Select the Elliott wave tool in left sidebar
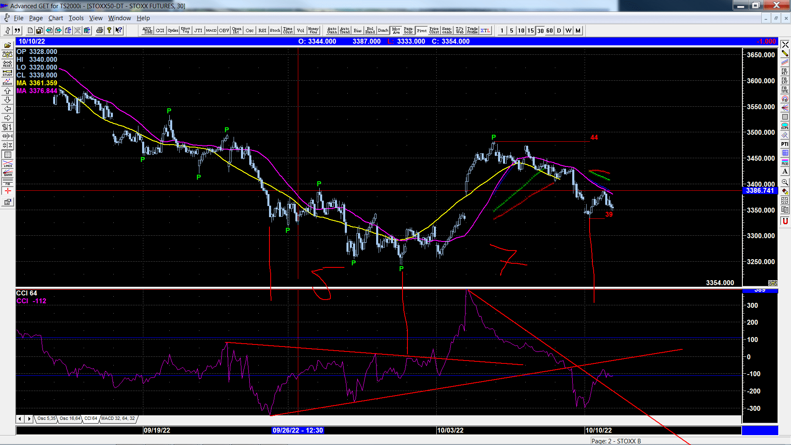Screen dimensions: 791x445 (7, 82)
